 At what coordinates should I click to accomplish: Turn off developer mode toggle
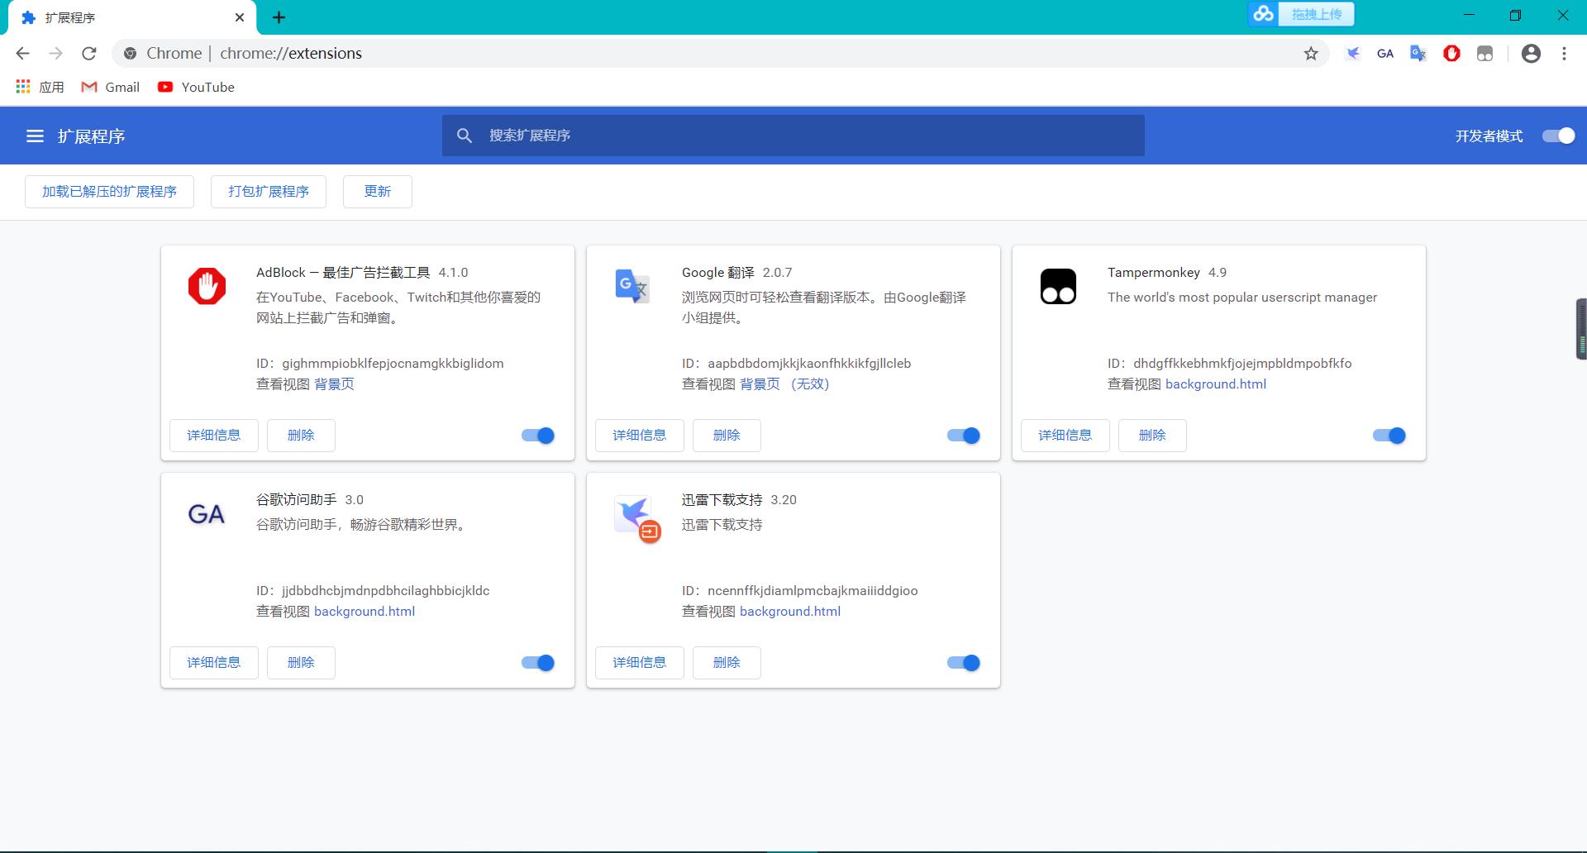[1558, 136]
